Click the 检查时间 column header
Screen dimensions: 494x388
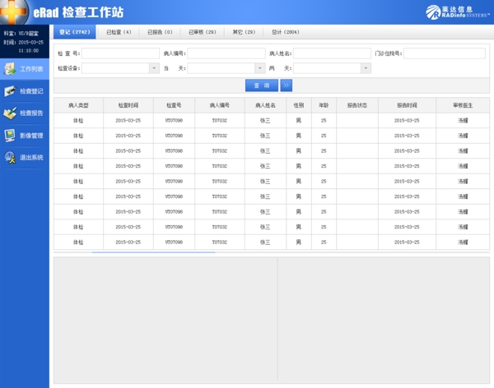tap(128, 105)
